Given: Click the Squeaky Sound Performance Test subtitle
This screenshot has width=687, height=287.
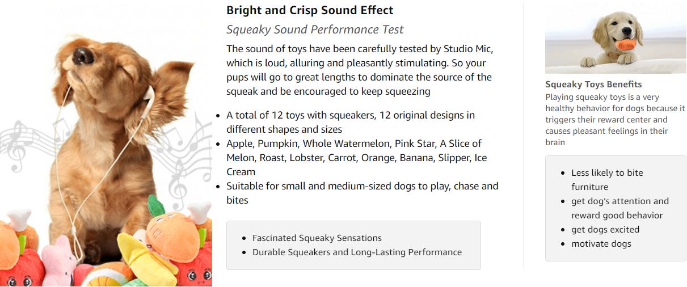Looking at the screenshot, I should point(315,29).
